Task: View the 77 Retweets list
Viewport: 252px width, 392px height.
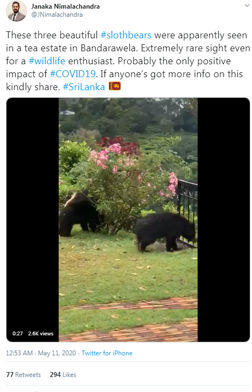Action: point(24,375)
